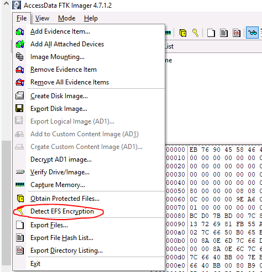Click toolbar Obtain Protected Files safe icon
Screen dimensions: 262x272
[183, 33]
